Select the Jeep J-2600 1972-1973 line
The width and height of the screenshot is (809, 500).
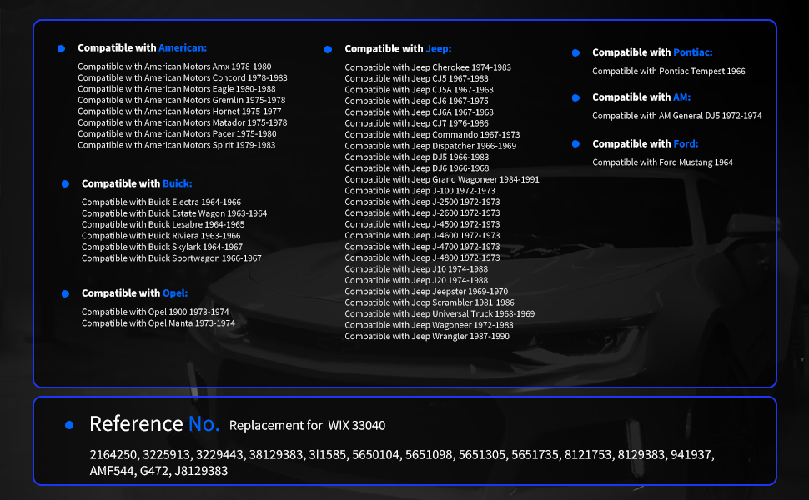(x=422, y=212)
